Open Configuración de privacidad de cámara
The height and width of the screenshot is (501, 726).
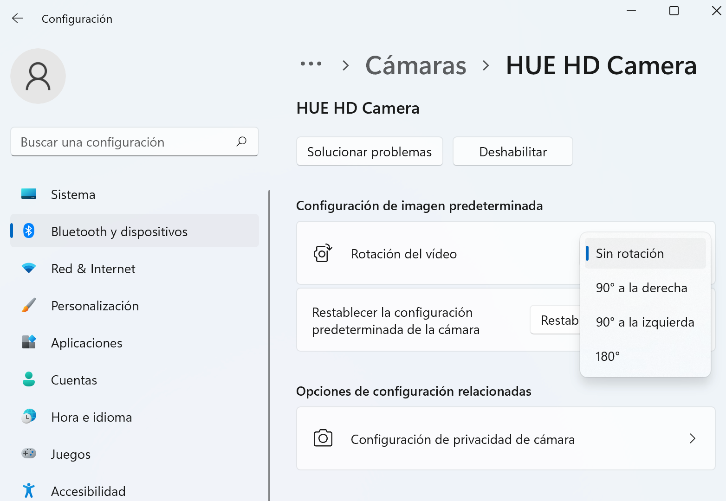[506, 438]
